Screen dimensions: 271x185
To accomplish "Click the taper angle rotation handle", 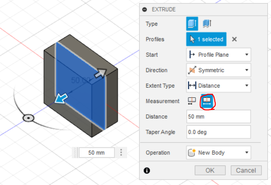I will tap(29, 118).
